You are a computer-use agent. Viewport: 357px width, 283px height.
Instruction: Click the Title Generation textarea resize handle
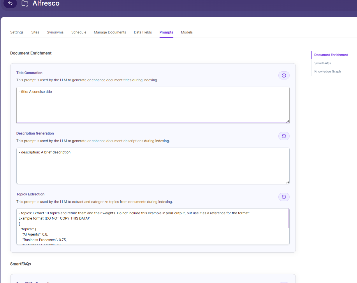[287, 121]
